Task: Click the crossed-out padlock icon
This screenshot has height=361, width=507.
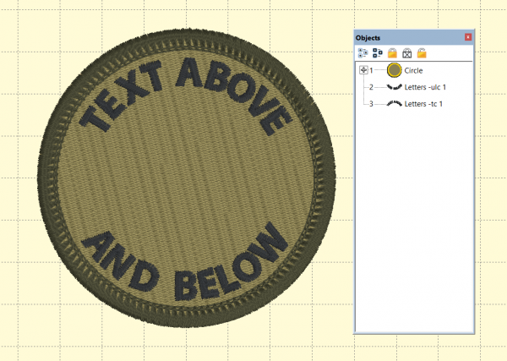Action: point(406,52)
